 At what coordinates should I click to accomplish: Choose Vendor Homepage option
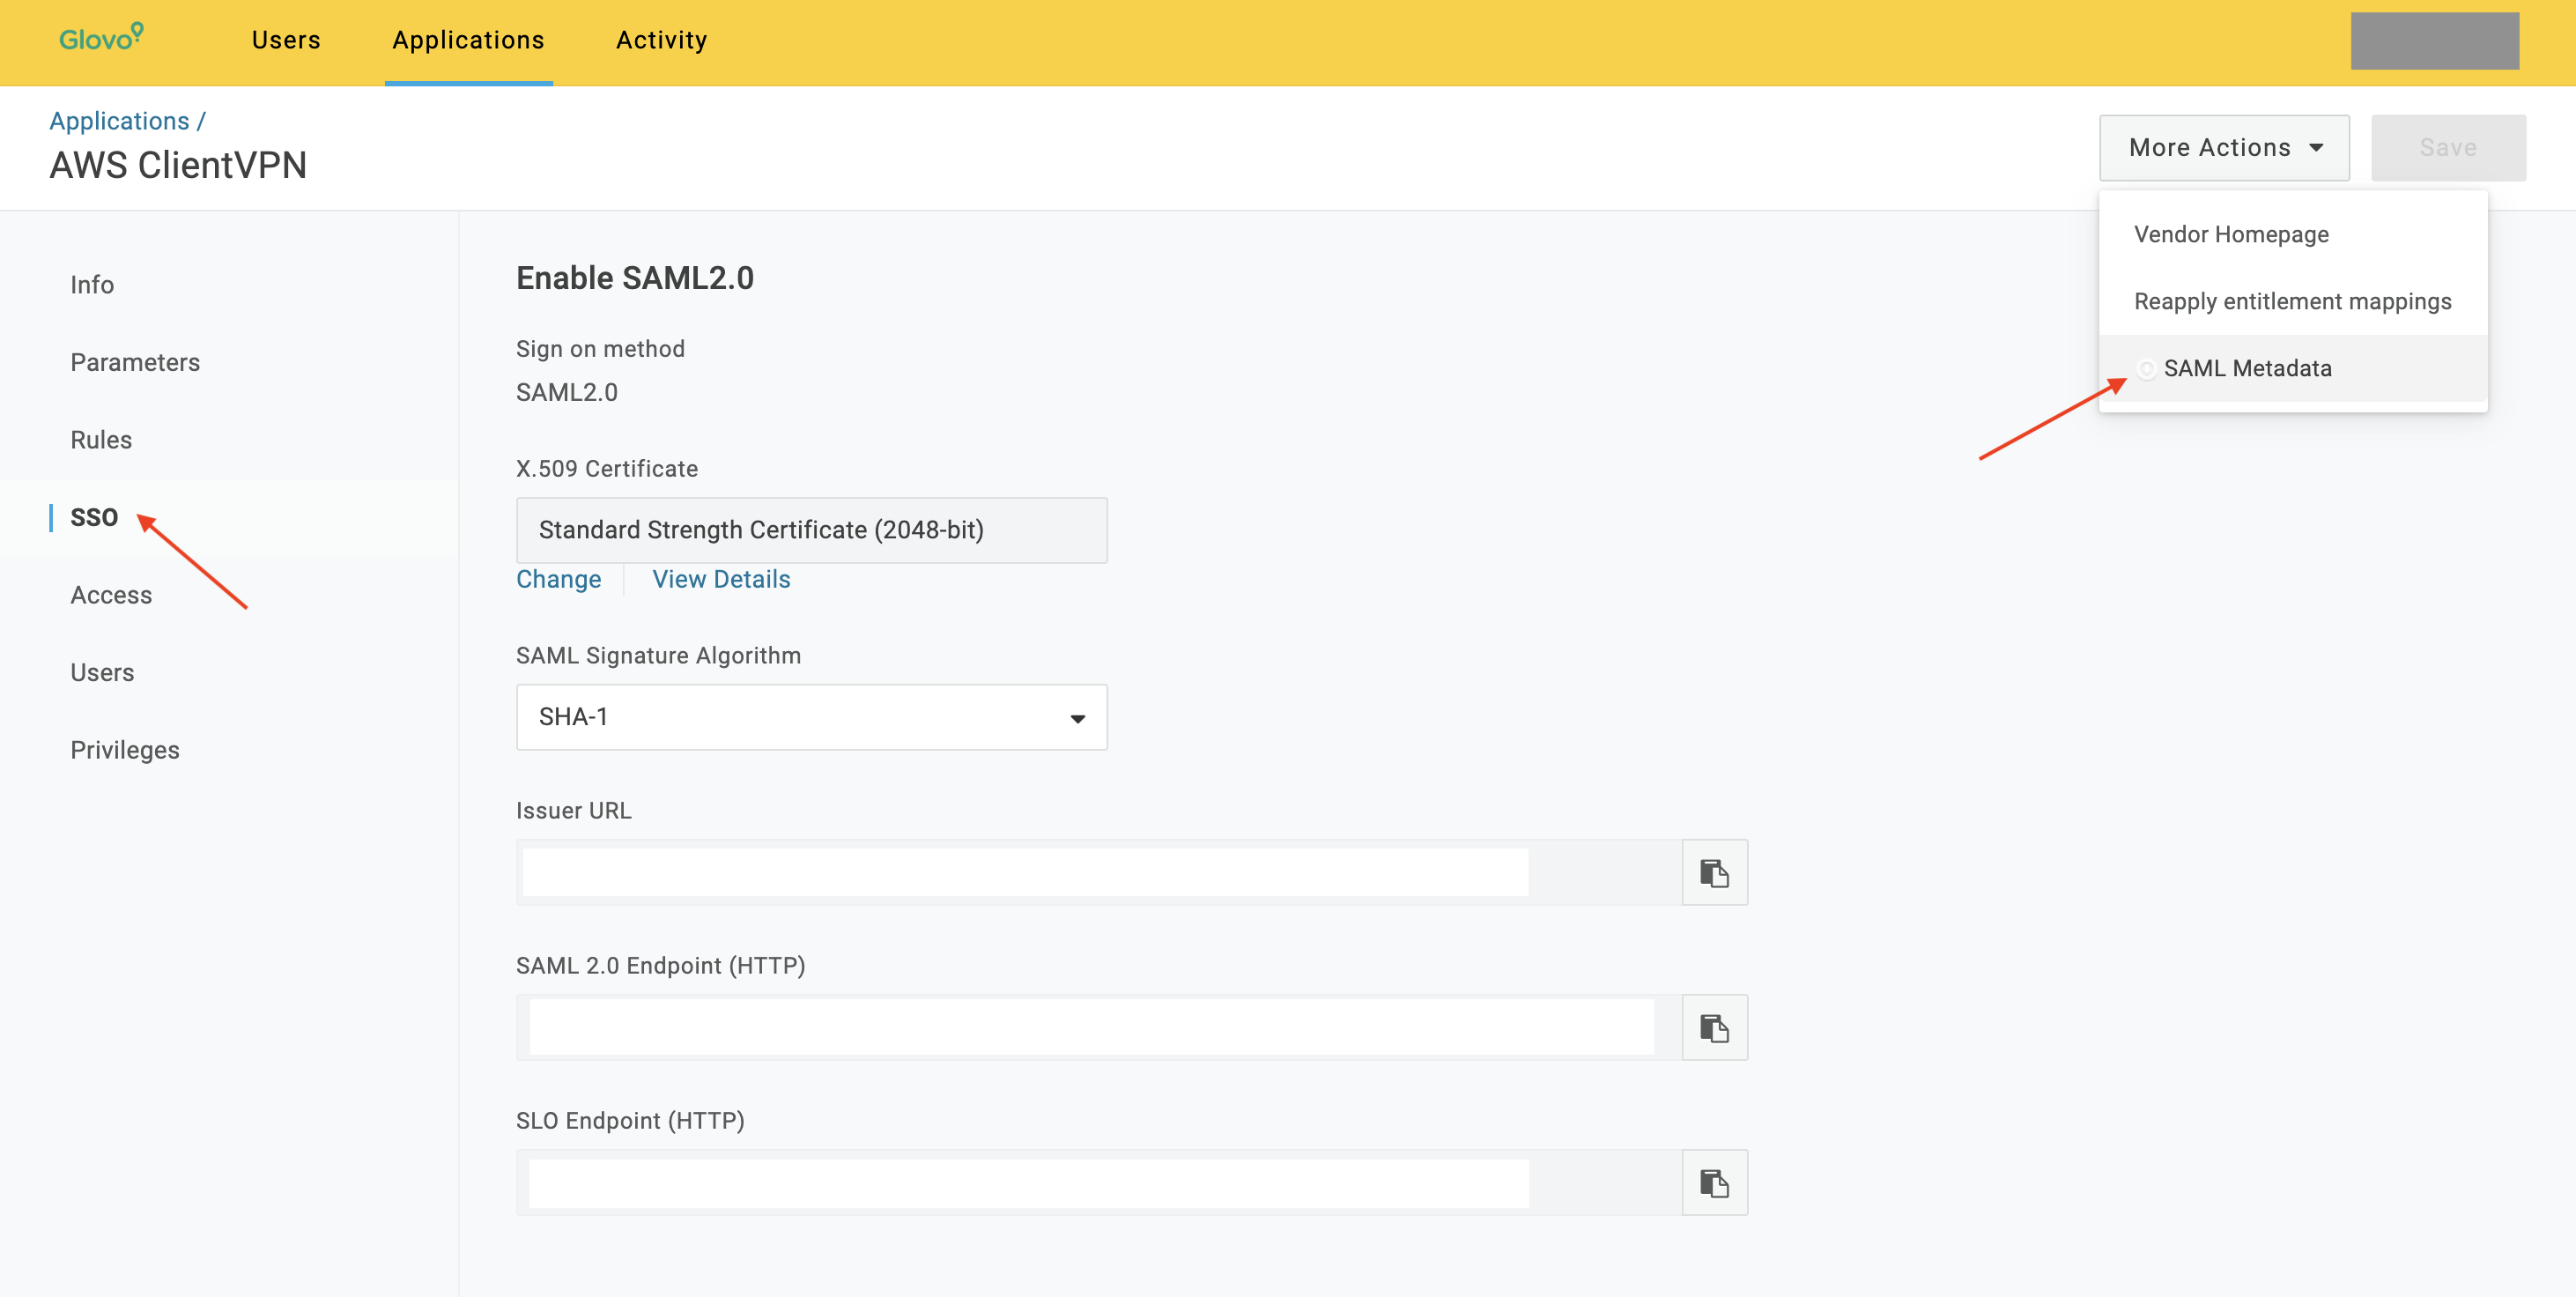tap(2230, 234)
